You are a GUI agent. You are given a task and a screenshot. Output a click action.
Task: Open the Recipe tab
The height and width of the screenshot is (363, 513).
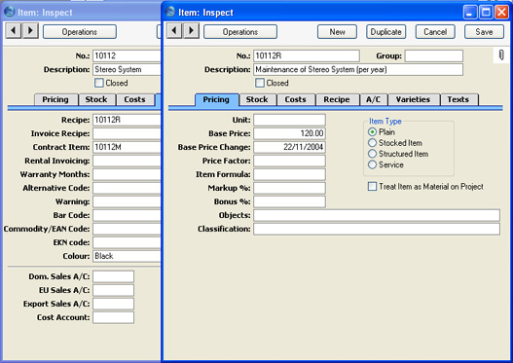337,99
